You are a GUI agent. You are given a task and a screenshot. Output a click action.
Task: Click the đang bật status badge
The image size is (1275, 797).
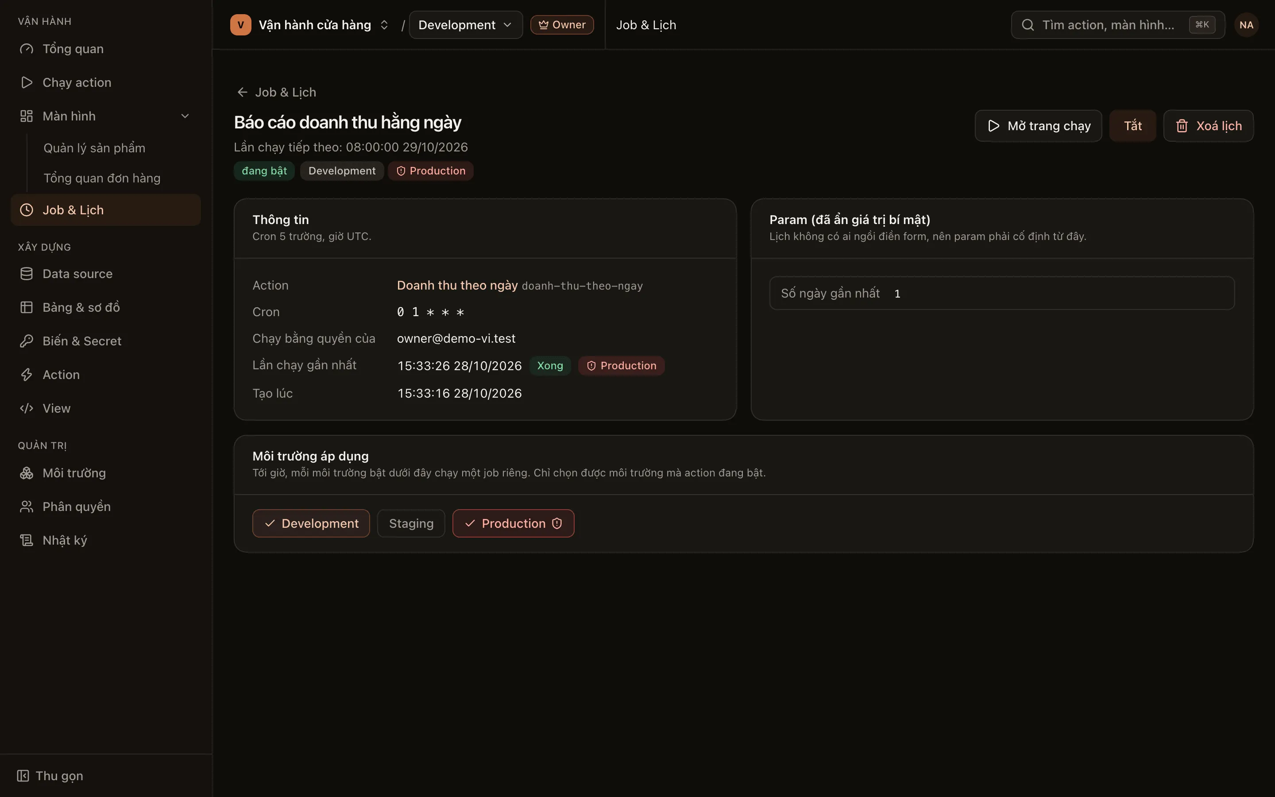(x=264, y=171)
